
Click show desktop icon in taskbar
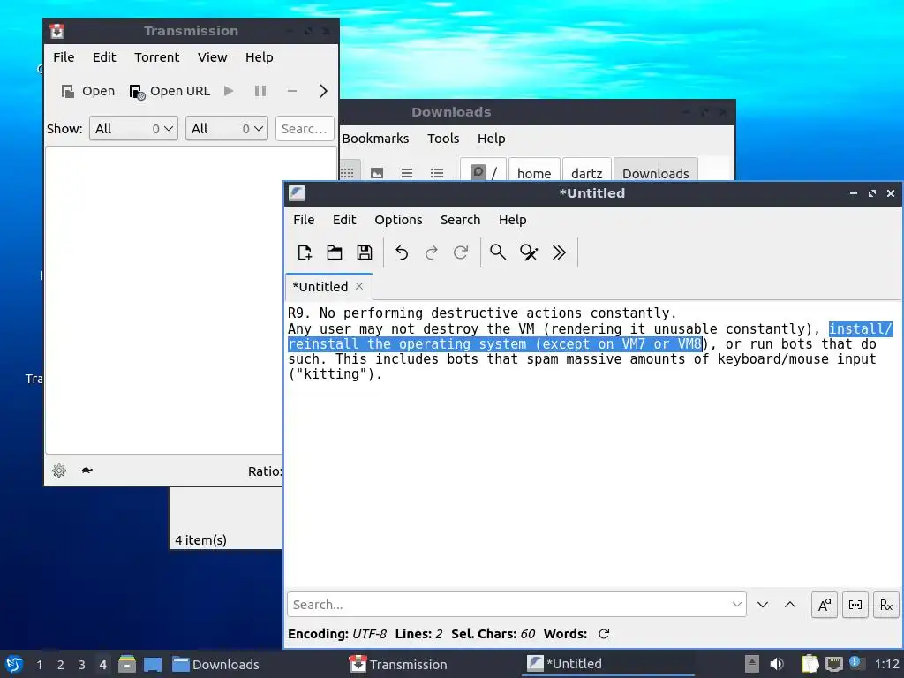coord(153,664)
